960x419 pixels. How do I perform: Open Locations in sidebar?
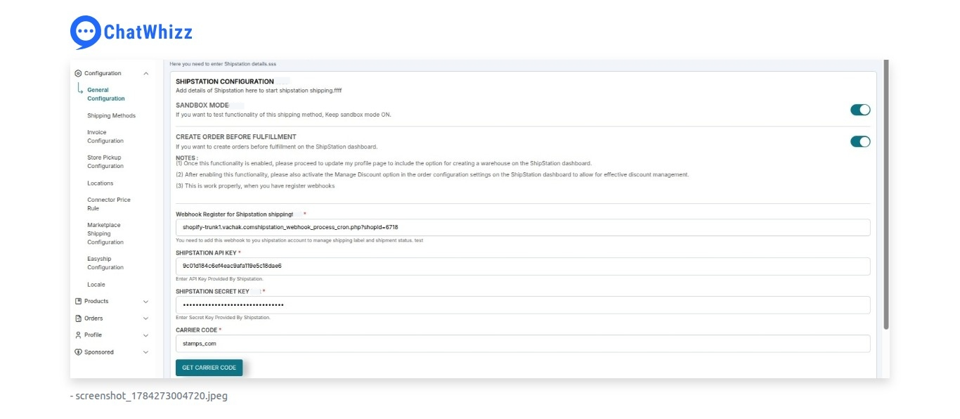[x=100, y=183]
